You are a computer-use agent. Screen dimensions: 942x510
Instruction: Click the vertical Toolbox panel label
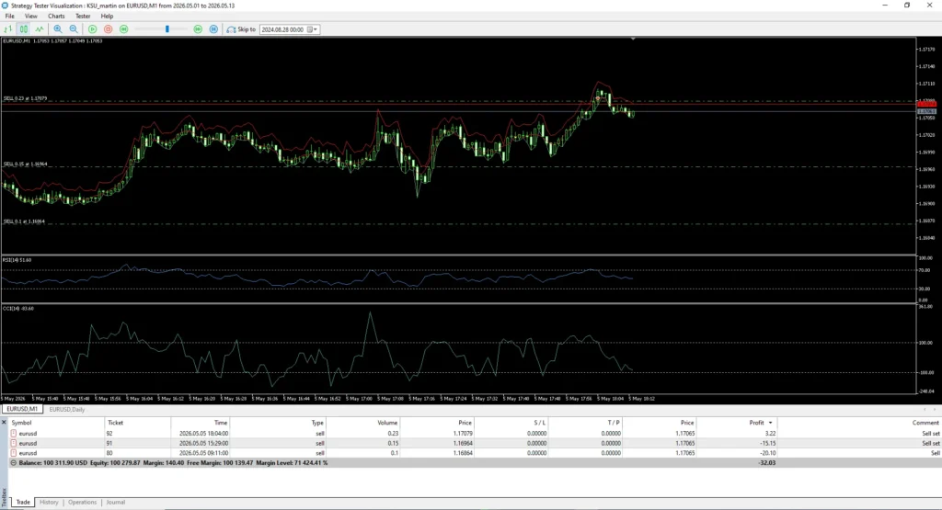tap(4, 497)
